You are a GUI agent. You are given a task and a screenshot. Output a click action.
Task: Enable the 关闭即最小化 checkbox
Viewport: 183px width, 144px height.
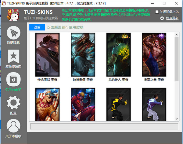coord(157,12)
